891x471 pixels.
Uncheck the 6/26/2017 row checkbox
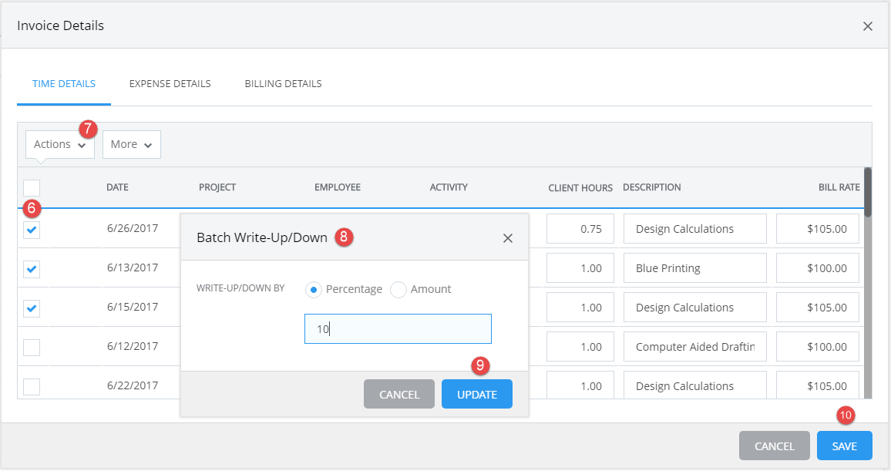pos(32,228)
